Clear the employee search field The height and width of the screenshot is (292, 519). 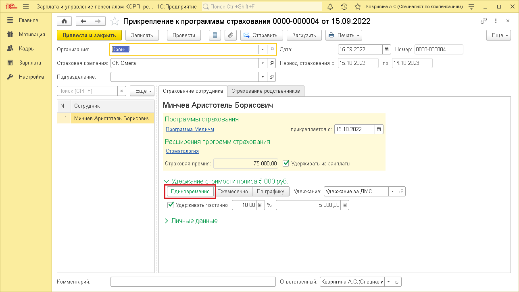tap(122, 91)
